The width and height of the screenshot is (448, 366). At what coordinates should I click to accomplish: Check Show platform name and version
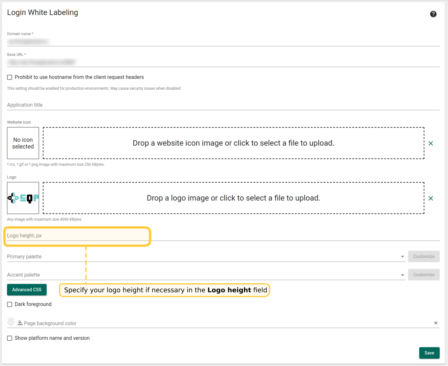(x=10, y=338)
